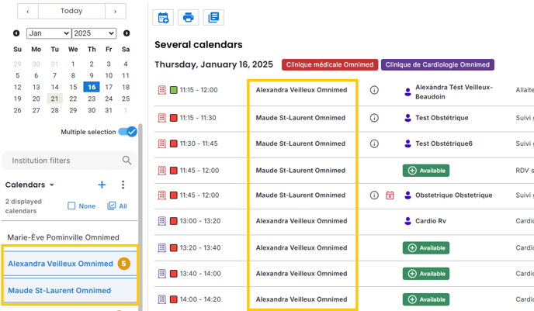Open patient Alexandra Tést Veilleux-Beaudoin
This screenshot has width=534, height=311.
454,92
